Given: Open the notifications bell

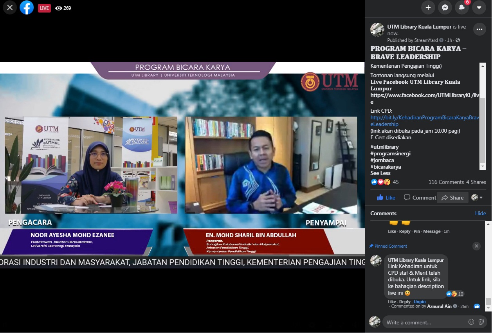Looking at the screenshot, I should pyautogui.click(x=462, y=7).
